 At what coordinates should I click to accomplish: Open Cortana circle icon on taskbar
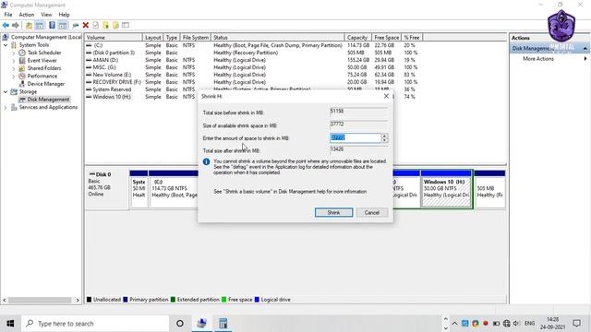[180, 324]
